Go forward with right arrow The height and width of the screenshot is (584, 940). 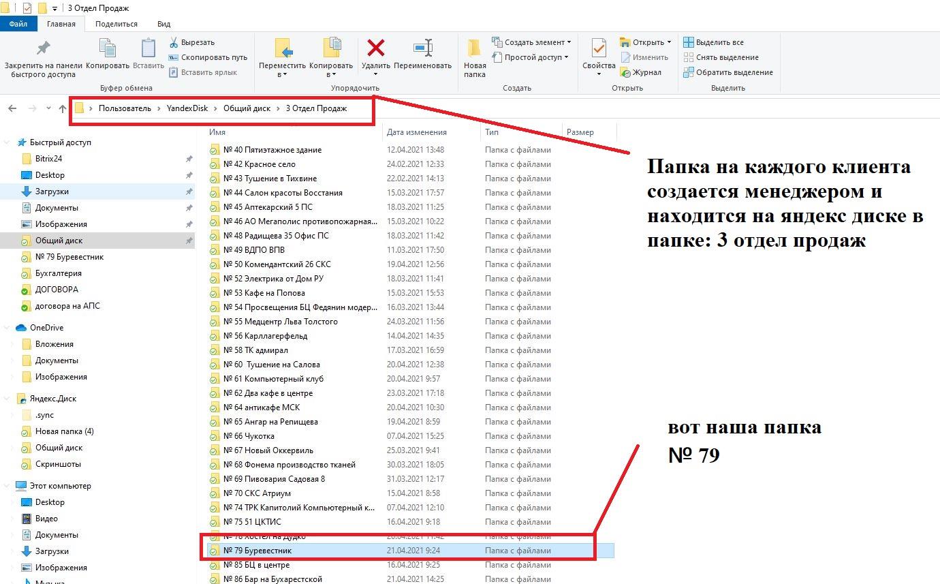(x=31, y=108)
